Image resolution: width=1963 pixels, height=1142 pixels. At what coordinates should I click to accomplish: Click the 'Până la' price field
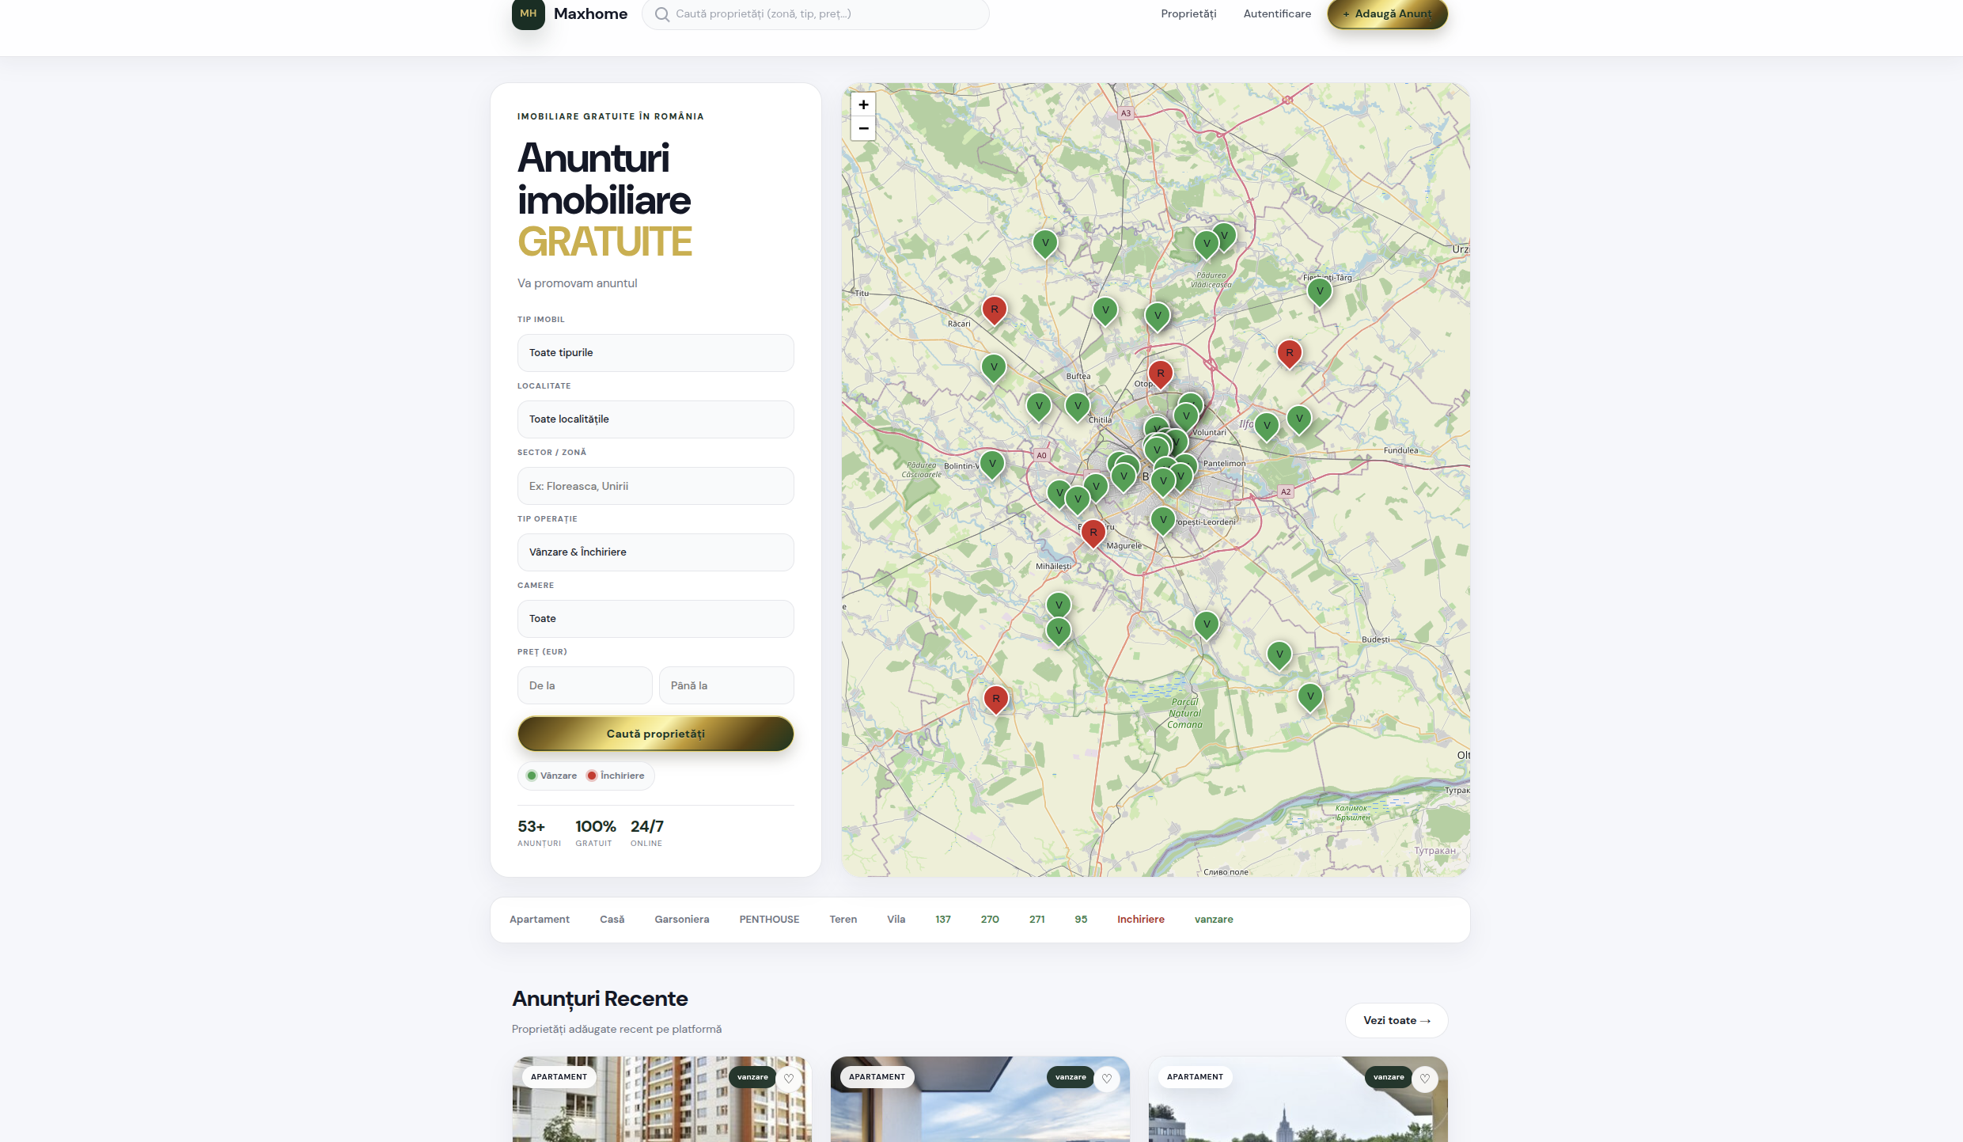(726, 685)
